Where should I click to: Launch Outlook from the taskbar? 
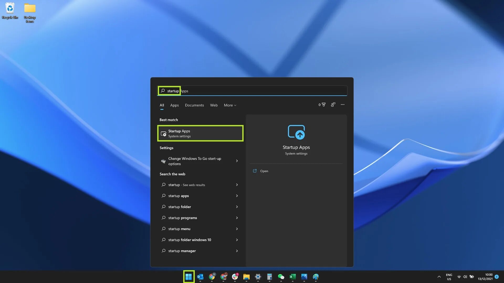[200, 277]
